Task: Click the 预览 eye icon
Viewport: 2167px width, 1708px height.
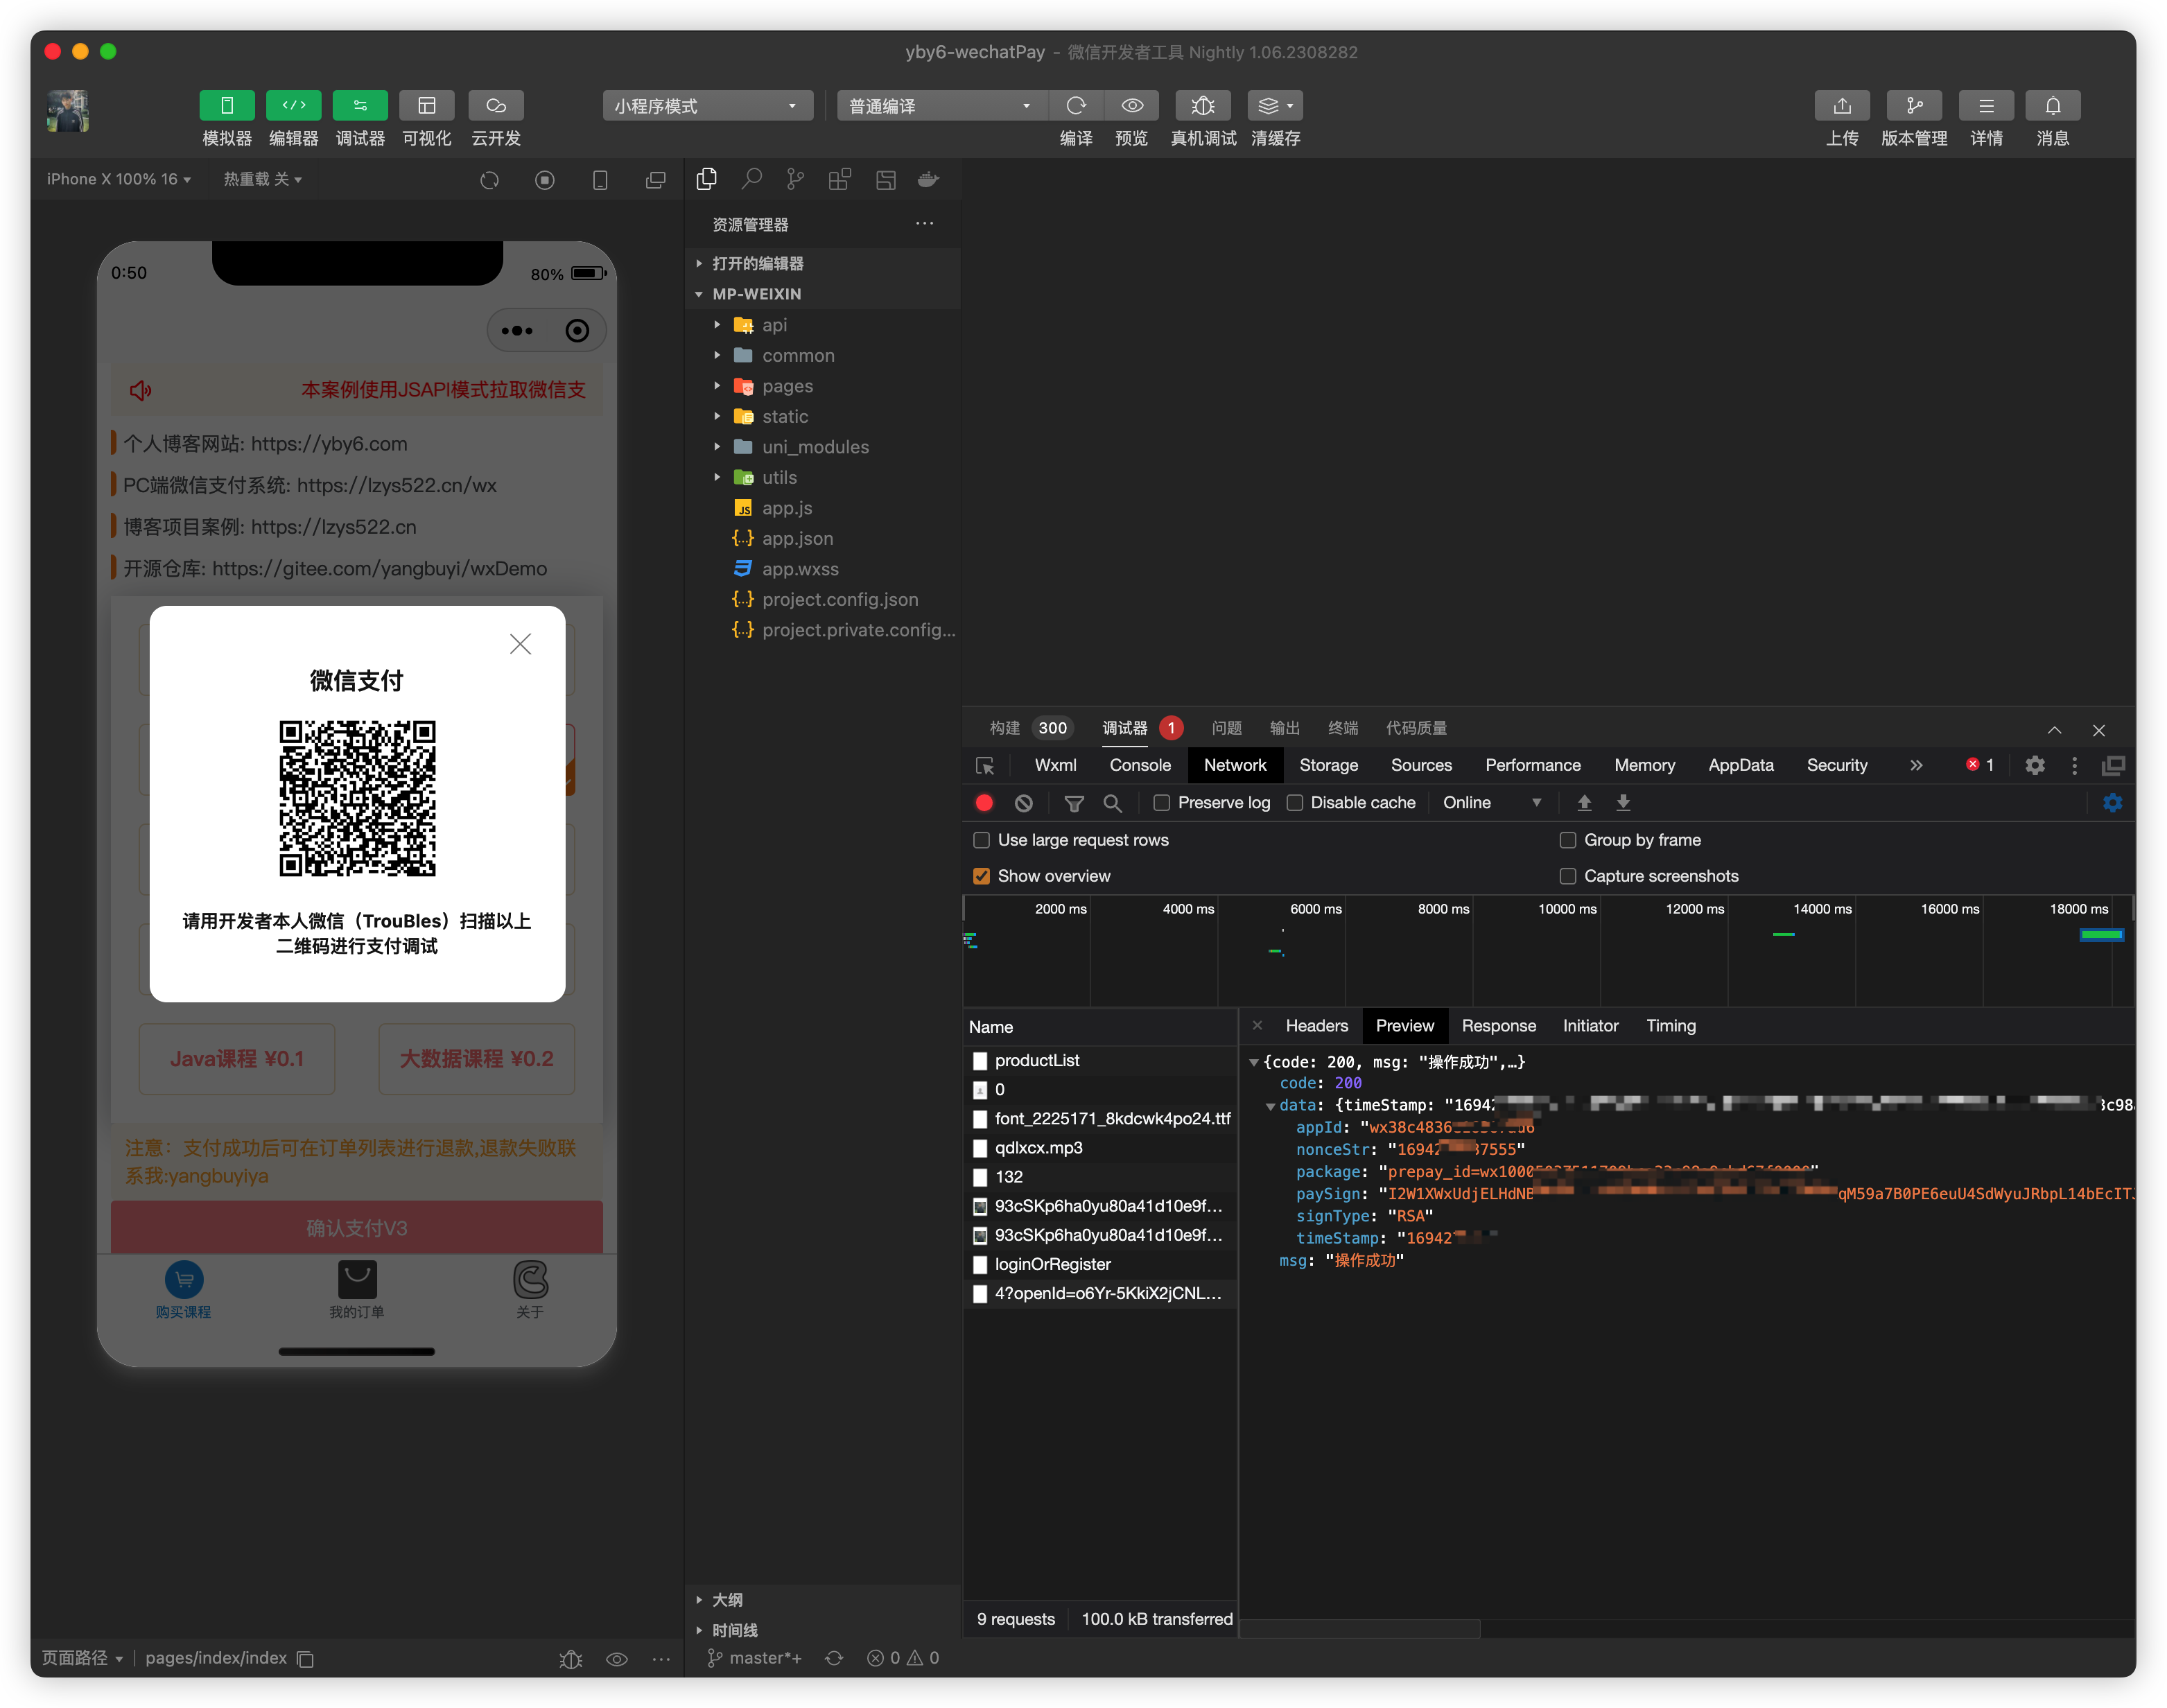Action: pos(1132,106)
